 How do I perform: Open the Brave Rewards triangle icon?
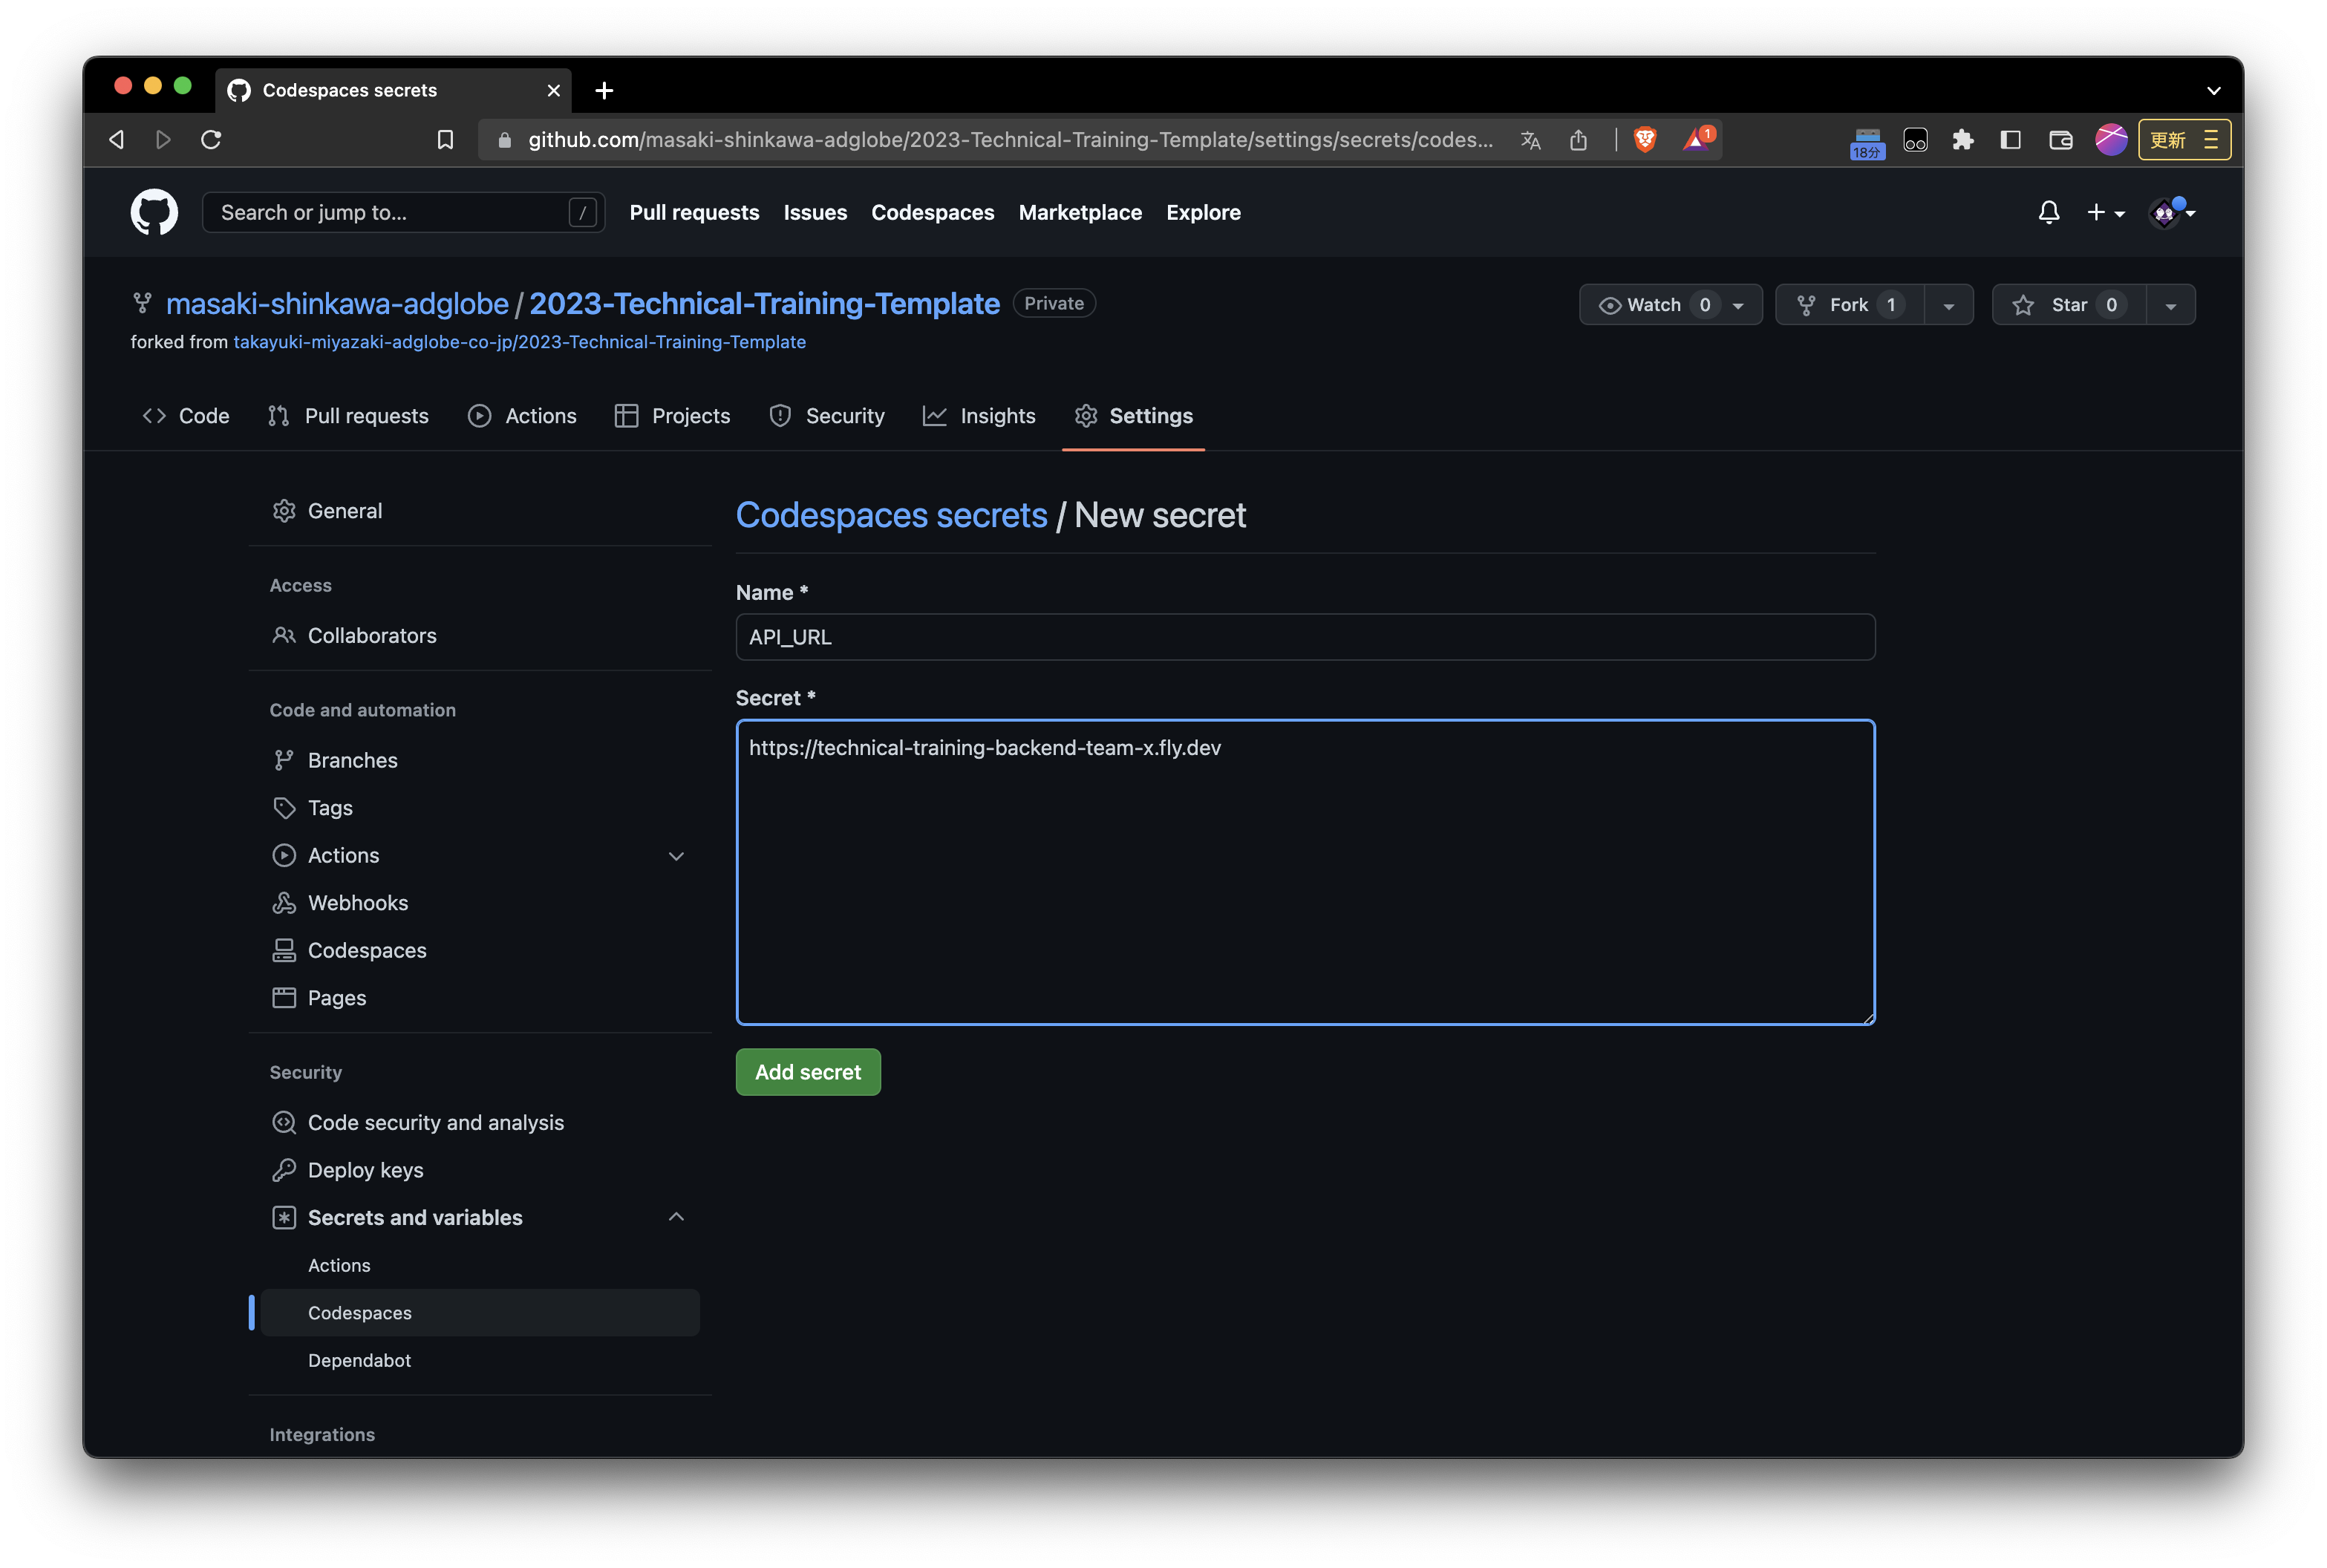click(1695, 140)
